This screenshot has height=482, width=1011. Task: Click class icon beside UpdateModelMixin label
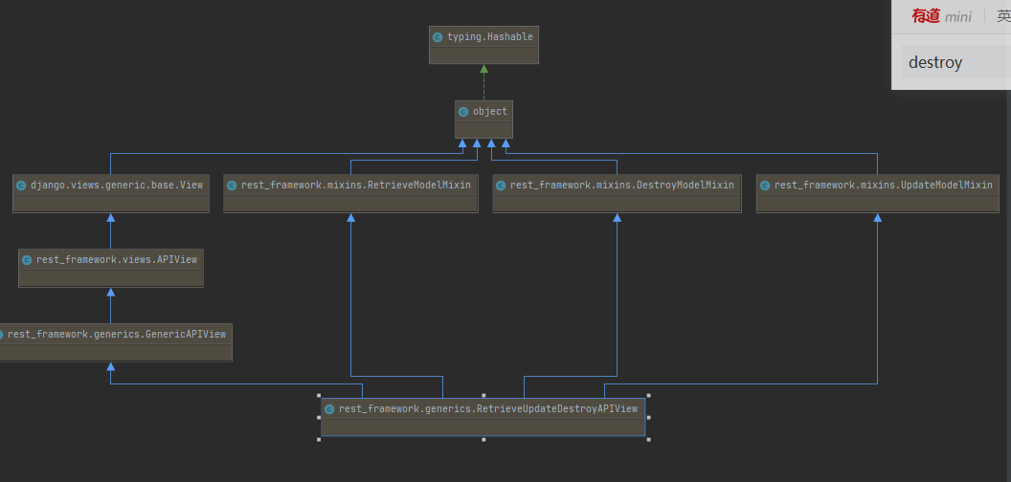765,186
